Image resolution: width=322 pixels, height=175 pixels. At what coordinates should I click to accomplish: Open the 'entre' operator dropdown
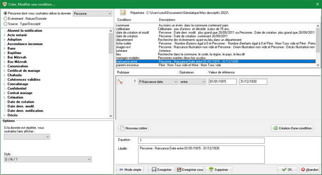pos(193,82)
